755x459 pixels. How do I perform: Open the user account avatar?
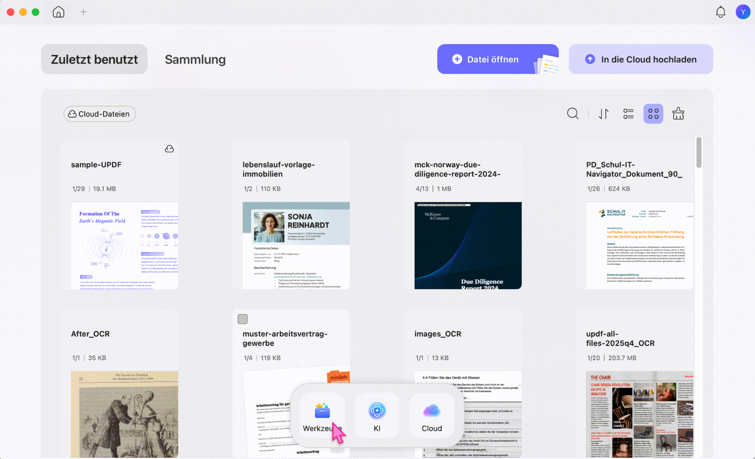click(x=743, y=12)
